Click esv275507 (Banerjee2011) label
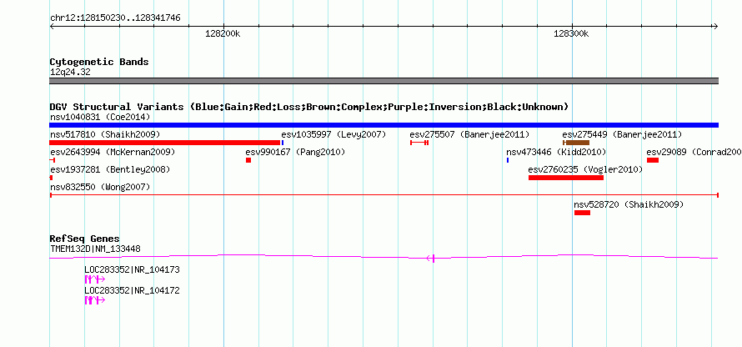The width and height of the screenshot is (742, 347). click(469, 134)
